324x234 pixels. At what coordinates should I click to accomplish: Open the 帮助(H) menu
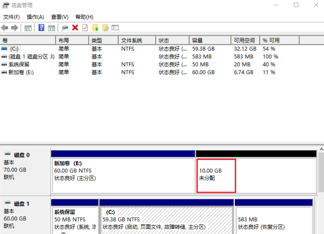pyautogui.click(x=84, y=17)
